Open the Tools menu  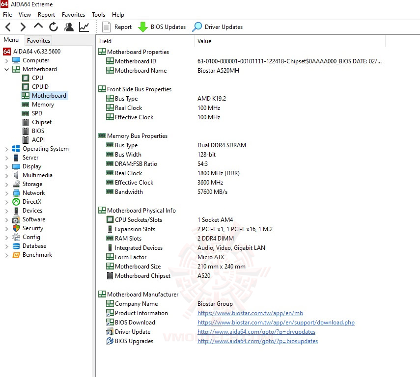(98, 14)
